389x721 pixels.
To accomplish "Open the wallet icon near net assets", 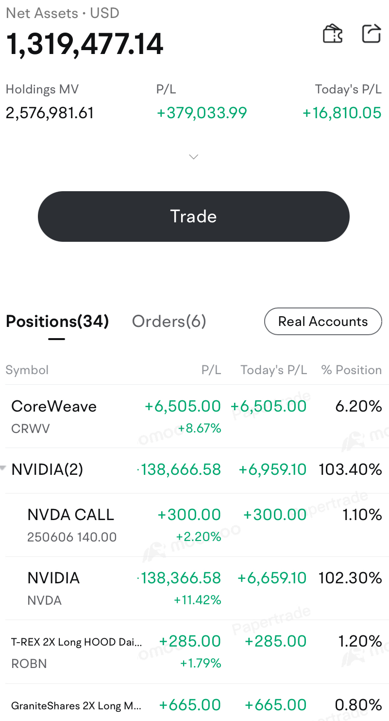I will point(333,34).
